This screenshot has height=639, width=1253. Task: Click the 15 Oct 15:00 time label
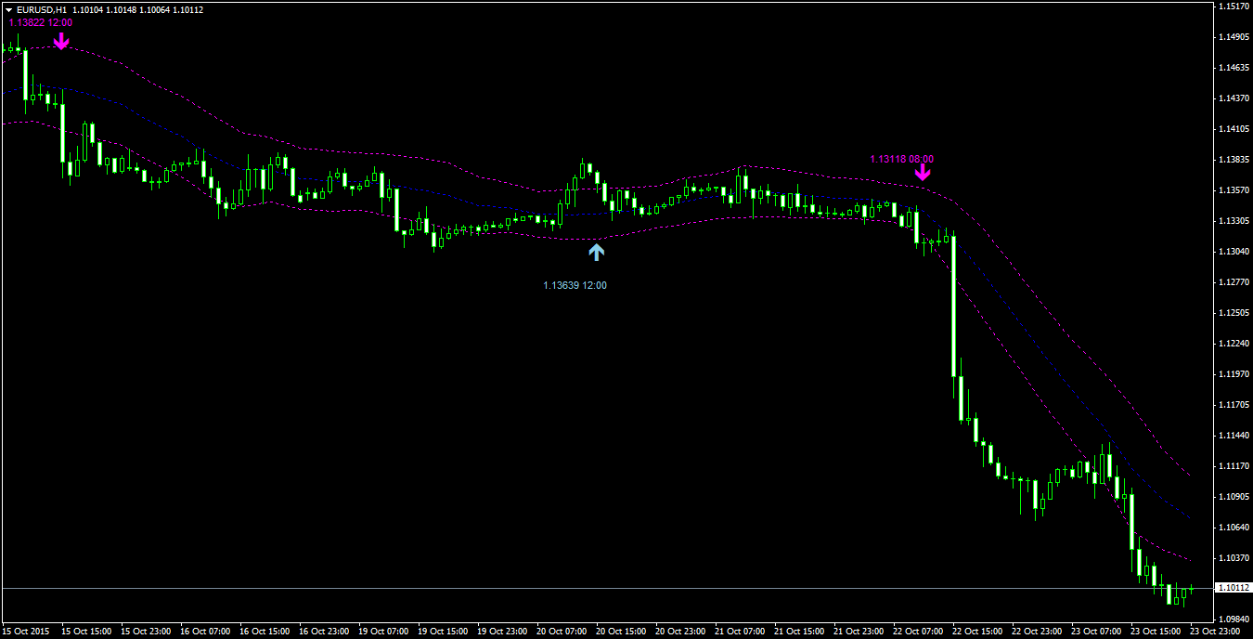pos(86,631)
